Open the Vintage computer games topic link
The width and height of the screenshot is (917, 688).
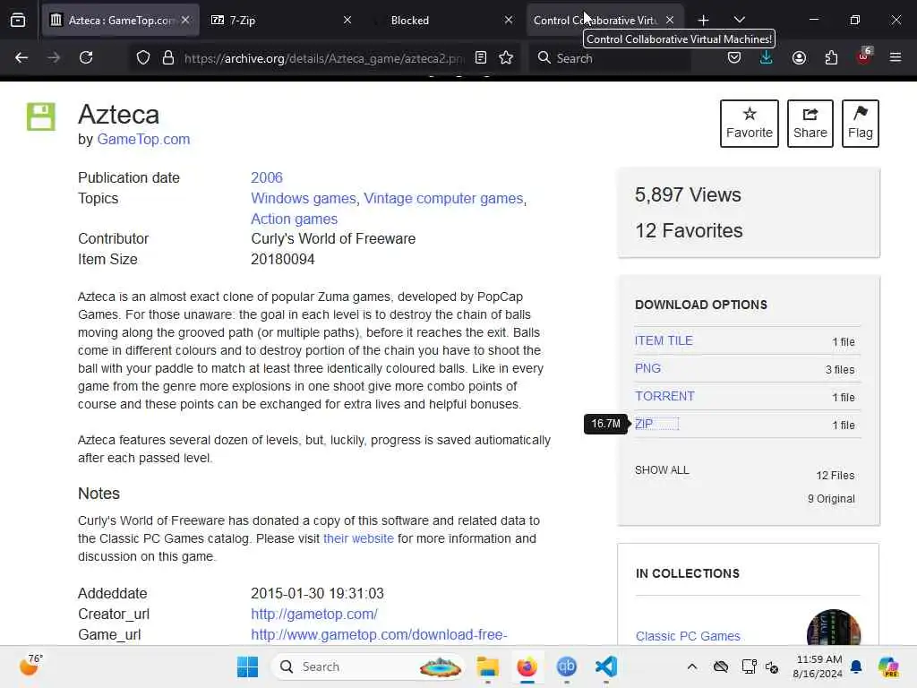point(443,198)
